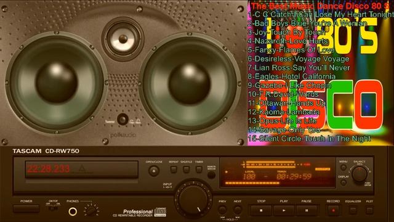Click the Balance/Menu rotary knob
Viewport: 394px width, 222px height.
coord(360,174)
